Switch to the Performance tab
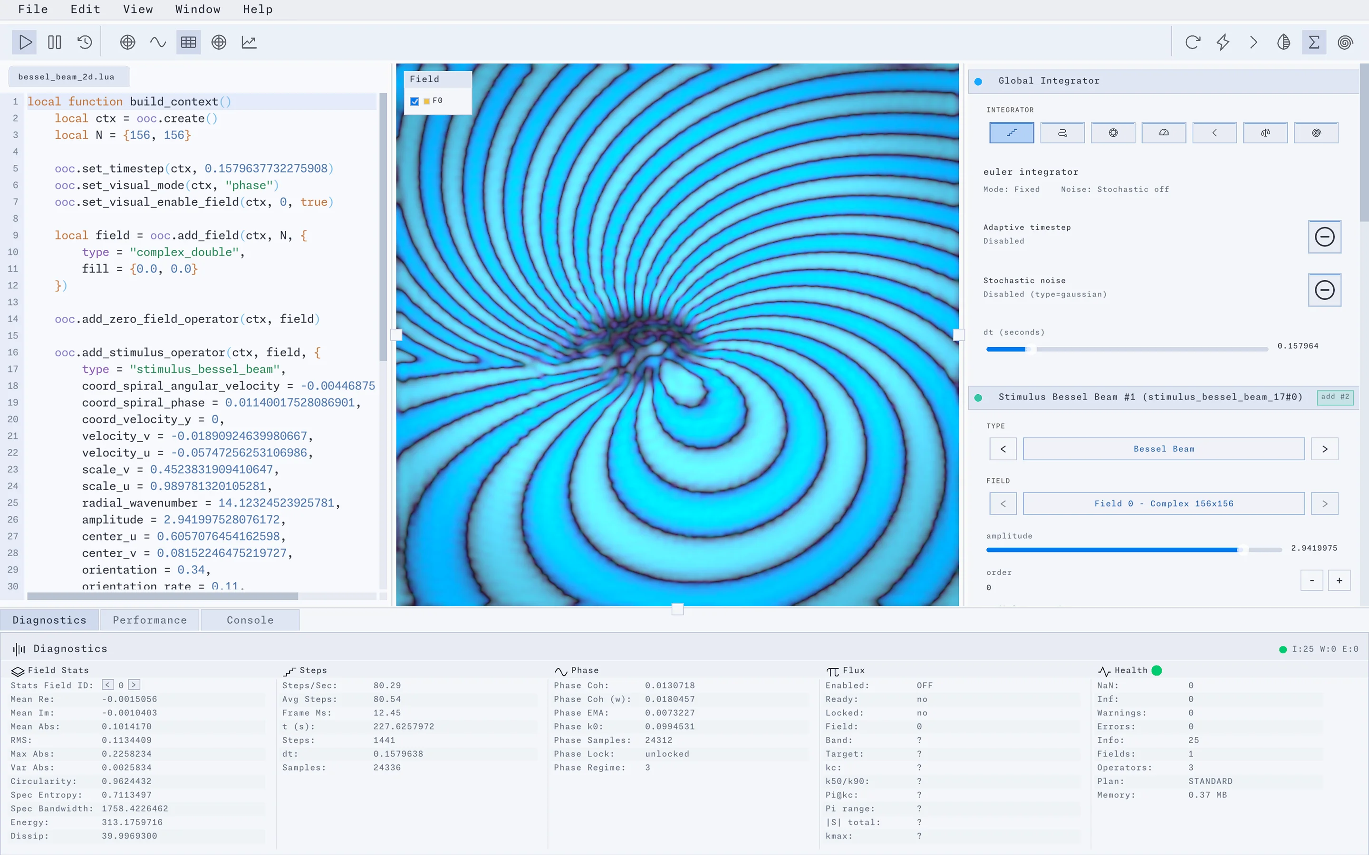The height and width of the screenshot is (855, 1369). (150, 620)
